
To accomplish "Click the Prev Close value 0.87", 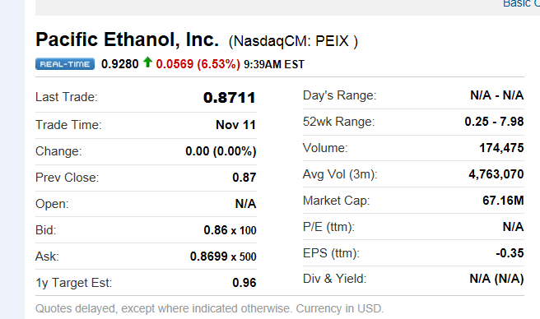I will click(244, 178).
